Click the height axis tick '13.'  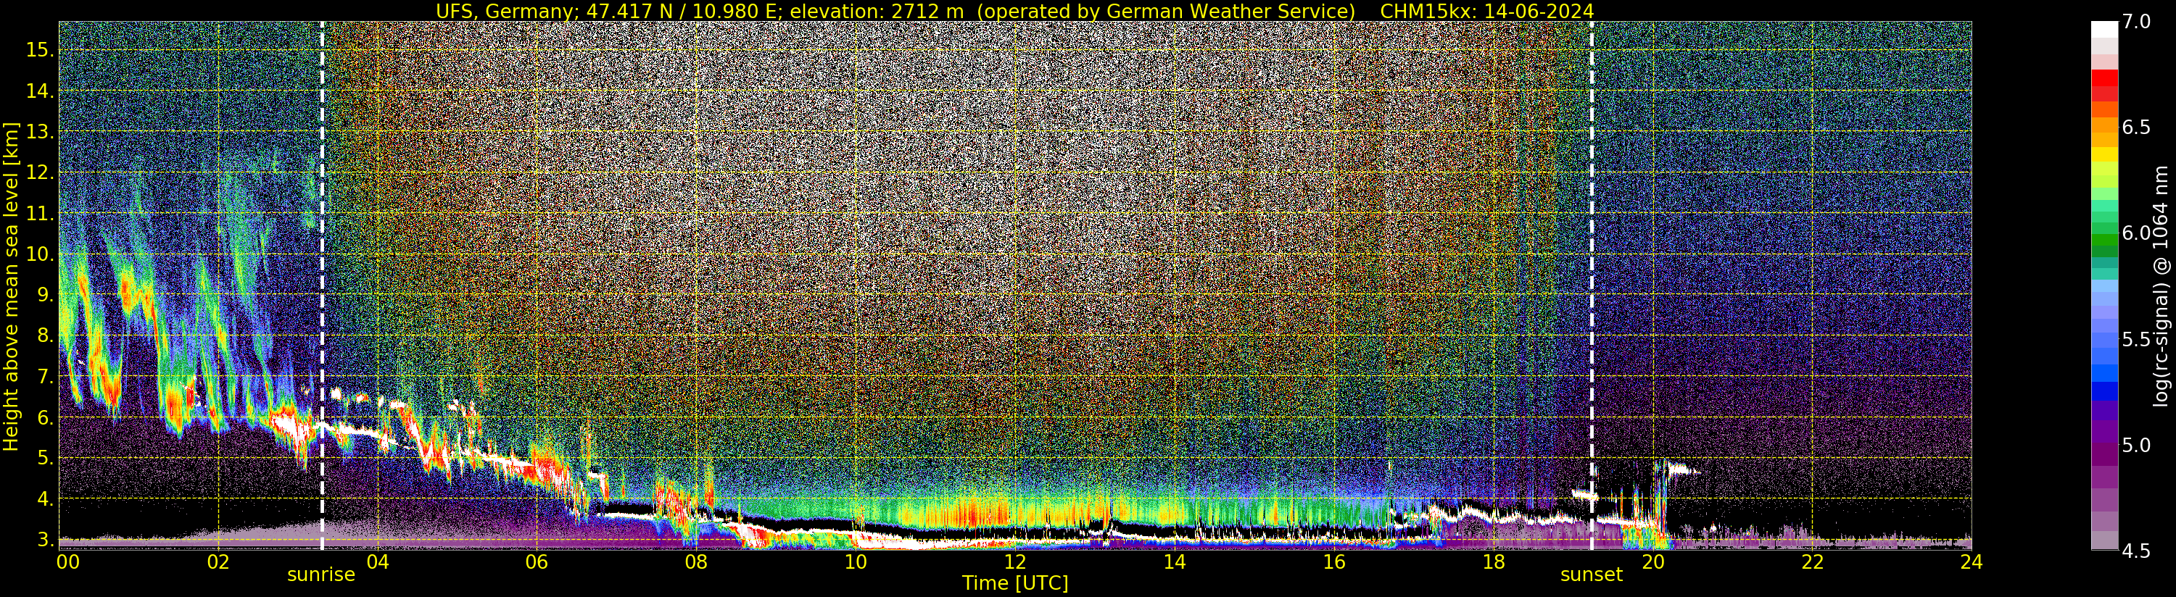pyautogui.click(x=40, y=133)
